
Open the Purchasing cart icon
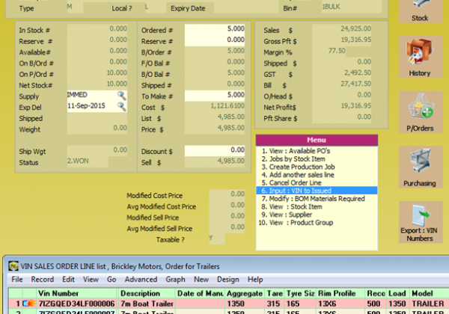pyautogui.click(x=421, y=167)
